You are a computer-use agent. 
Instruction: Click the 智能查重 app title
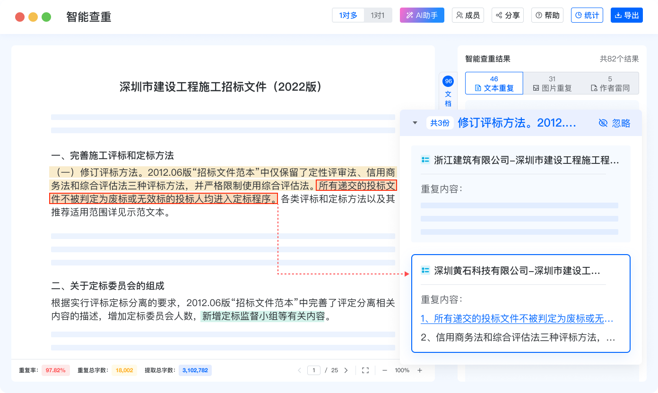tap(89, 17)
